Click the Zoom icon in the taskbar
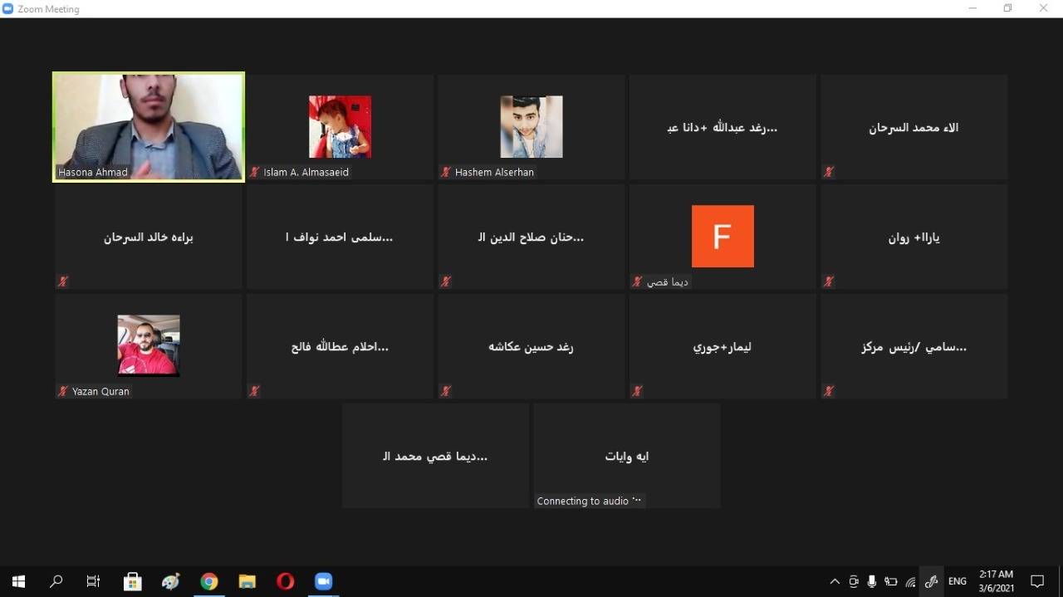The image size is (1063, 597). click(x=323, y=581)
